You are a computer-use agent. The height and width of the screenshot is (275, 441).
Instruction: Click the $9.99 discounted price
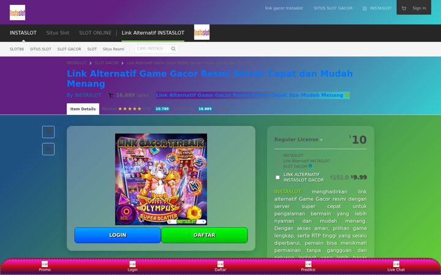point(359,177)
